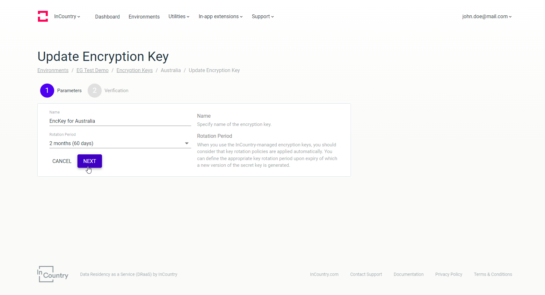Click CANCEL to discard changes

point(62,161)
